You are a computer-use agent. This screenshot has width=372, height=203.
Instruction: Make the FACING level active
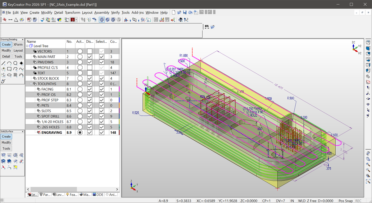[x=80, y=89]
